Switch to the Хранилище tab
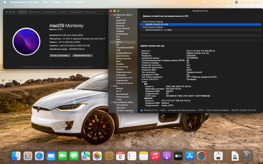Image resolution: width=263 pixels, height=164 pixels. 50,12
